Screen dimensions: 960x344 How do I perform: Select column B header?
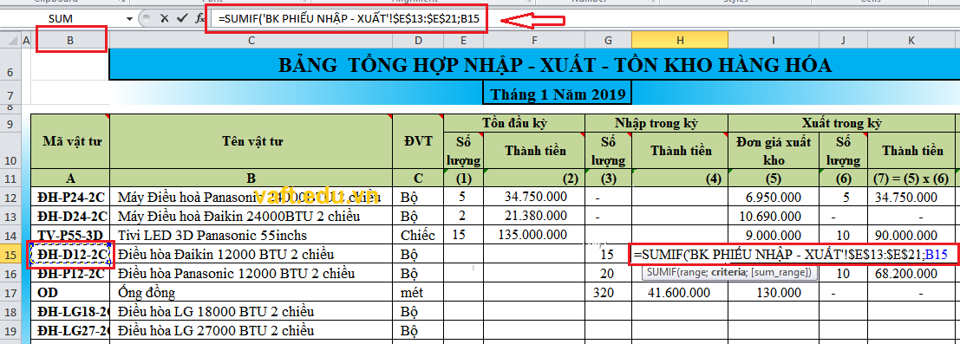click(70, 41)
